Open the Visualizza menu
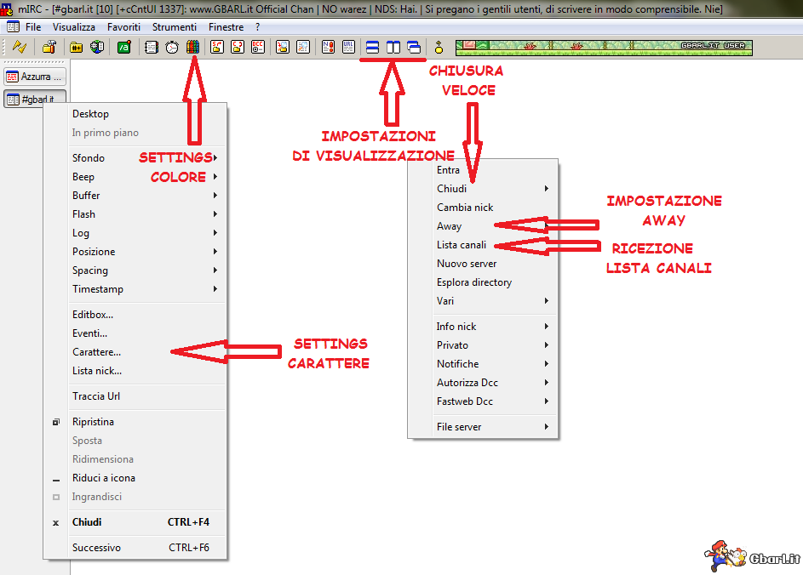The height and width of the screenshot is (575, 803). tap(74, 27)
